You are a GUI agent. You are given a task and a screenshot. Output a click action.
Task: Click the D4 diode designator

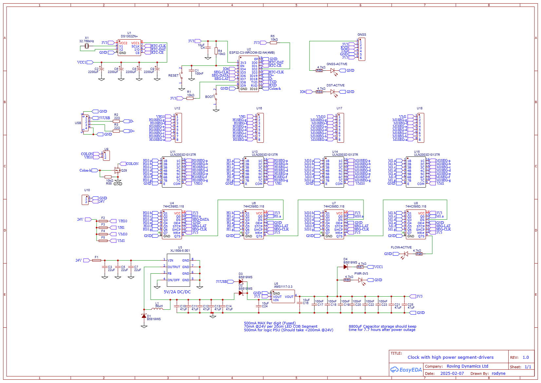pyautogui.click(x=345, y=259)
